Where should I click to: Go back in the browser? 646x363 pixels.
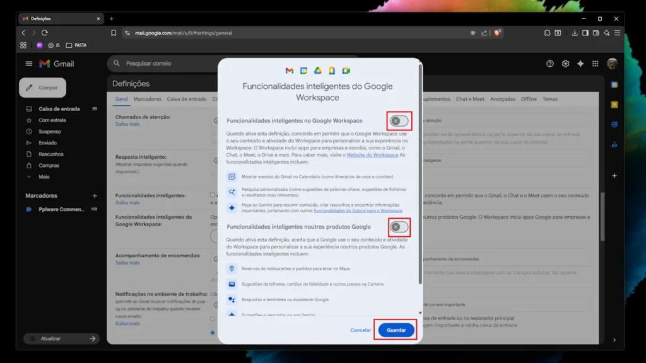[23, 33]
